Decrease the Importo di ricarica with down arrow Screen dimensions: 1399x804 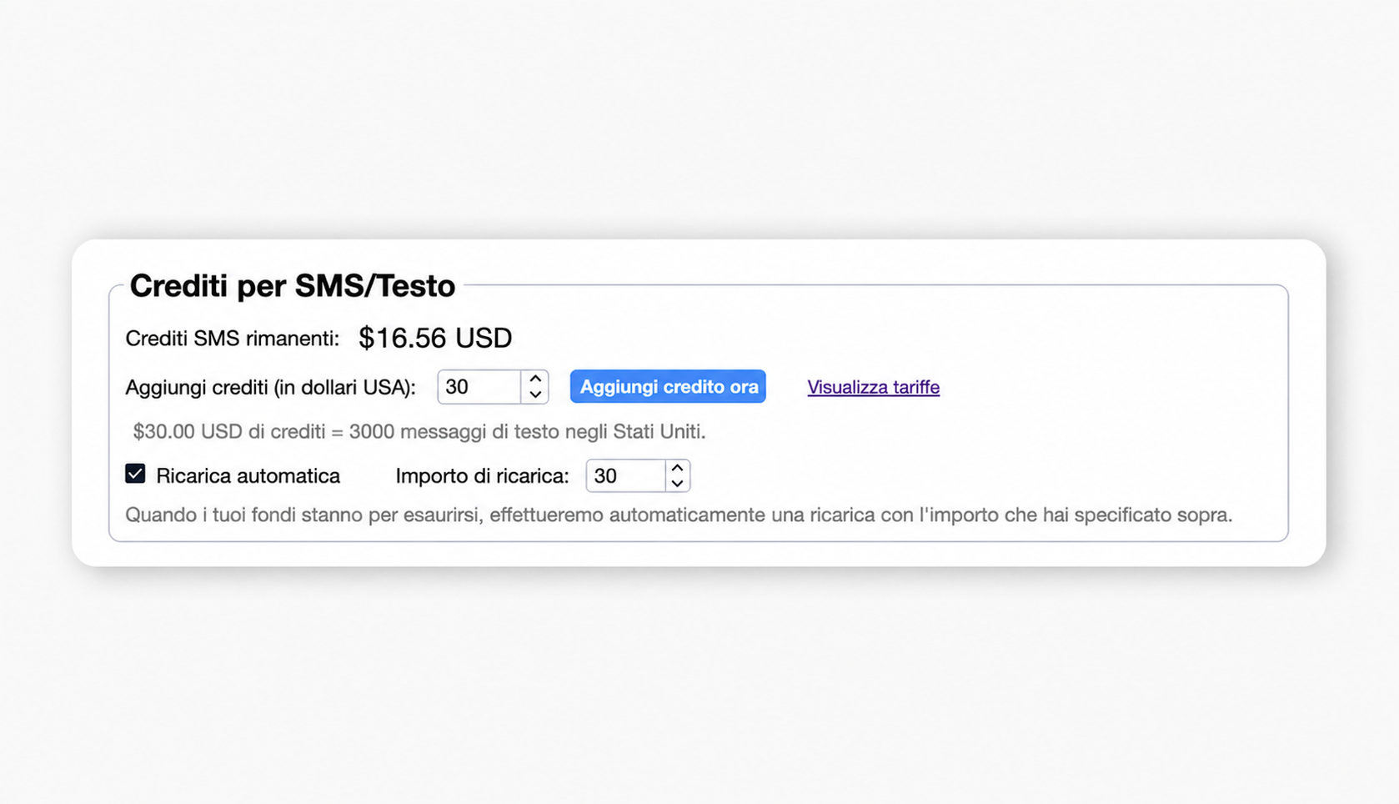677,484
